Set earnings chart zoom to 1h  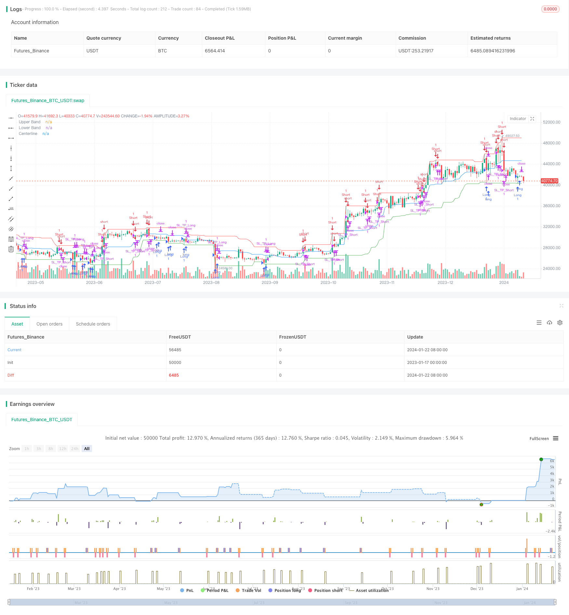click(27, 448)
